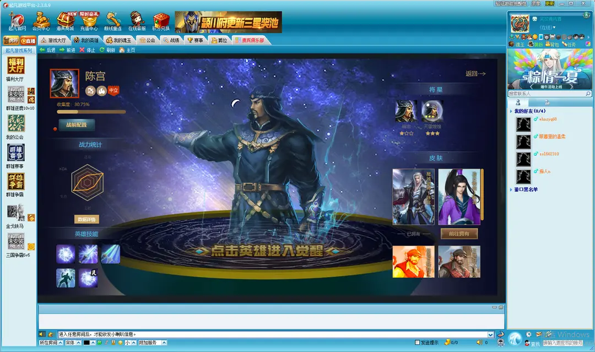The height and width of the screenshot is (352, 595).
Task: Open the chat message history dropdown
Action: click(x=491, y=334)
